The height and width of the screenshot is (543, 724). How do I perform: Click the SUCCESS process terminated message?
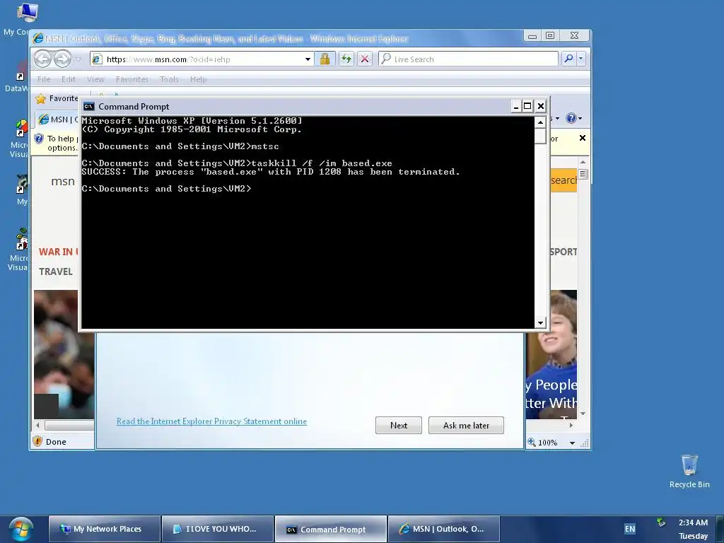click(271, 172)
